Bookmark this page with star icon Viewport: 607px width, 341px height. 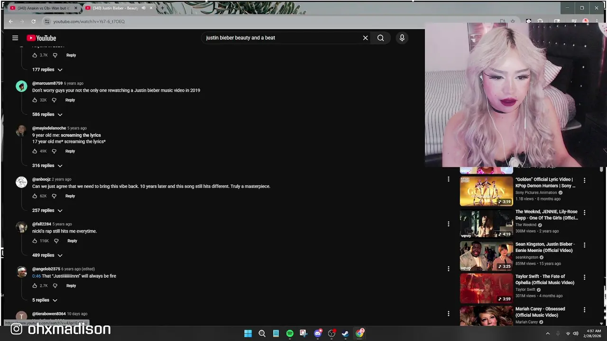pos(513,21)
